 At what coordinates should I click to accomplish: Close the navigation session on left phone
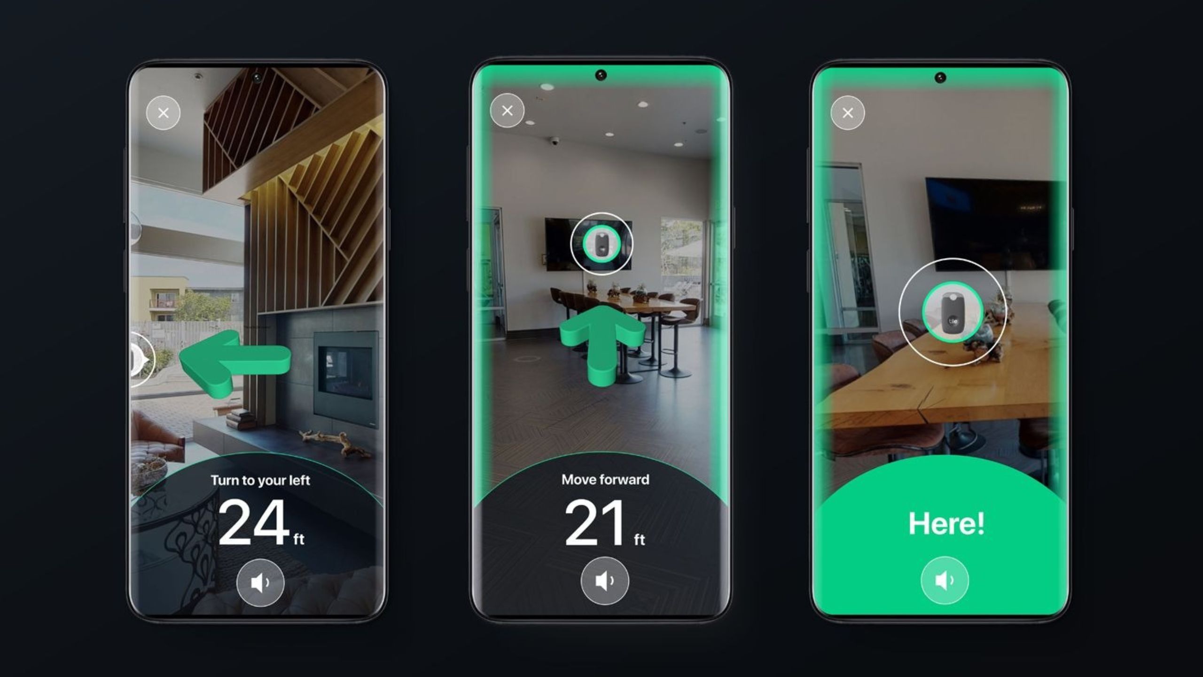(x=165, y=111)
